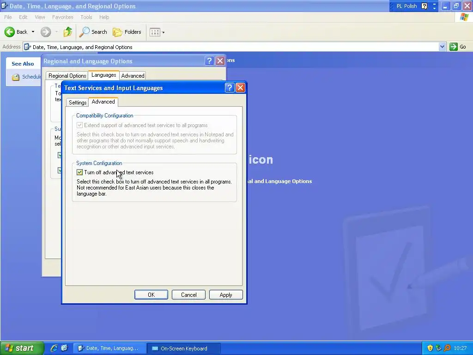Click the Windows flag logo icon
Viewport: 473px width, 355px height.
[464, 17]
